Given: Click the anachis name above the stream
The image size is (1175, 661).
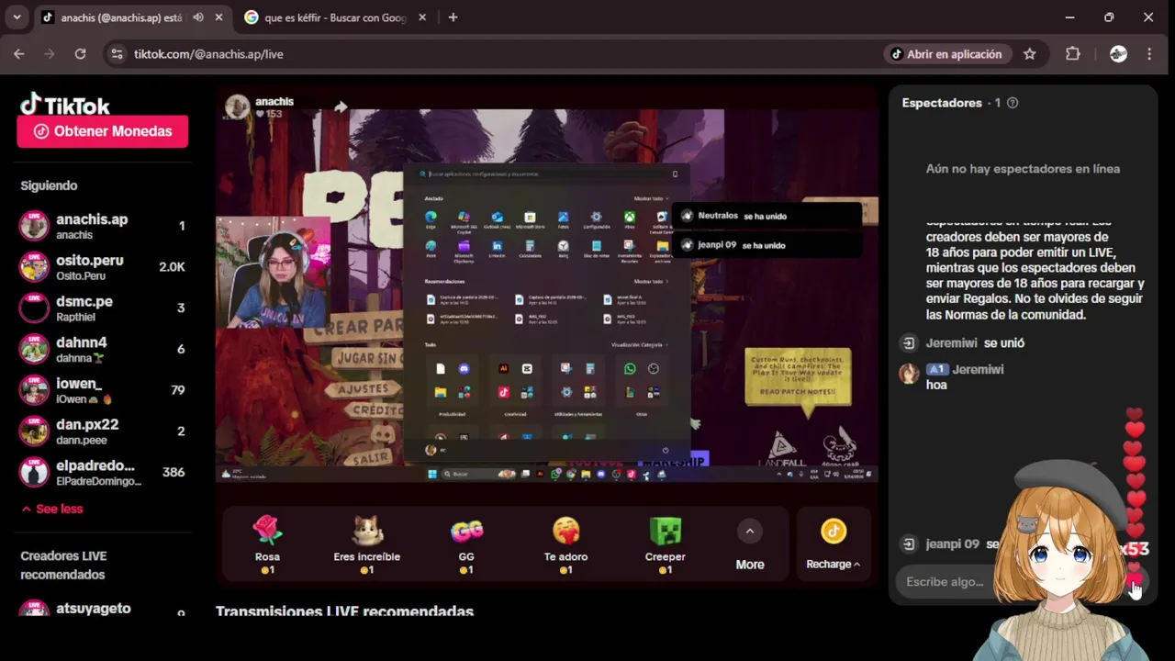Looking at the screenshot, I should click(274, 101).
